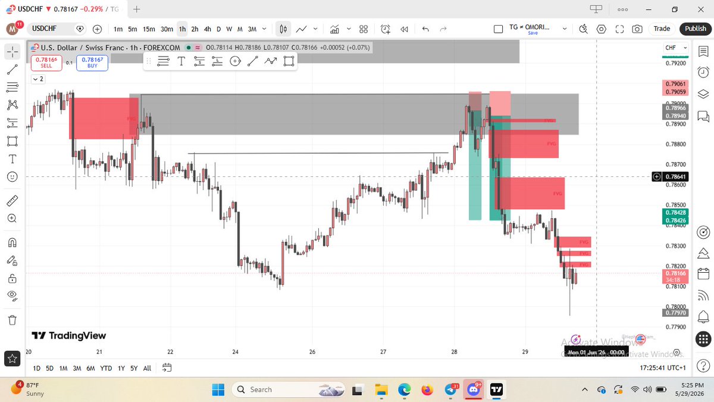714x402 pixels.
Task: Redo the last chart action
Action: tap(443, 29)
